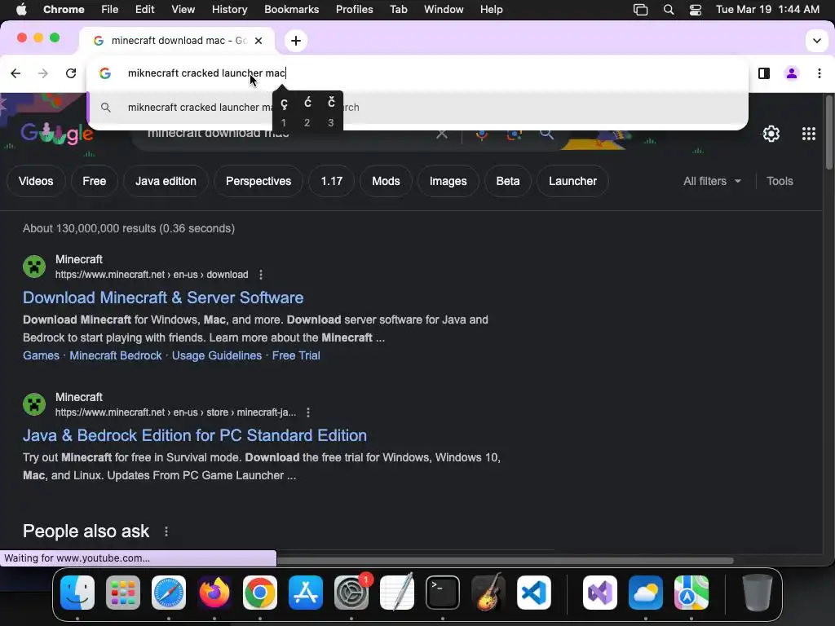Click the vertical page scrollbar
This screenshot has height=626, width=835.
point(829,133)
